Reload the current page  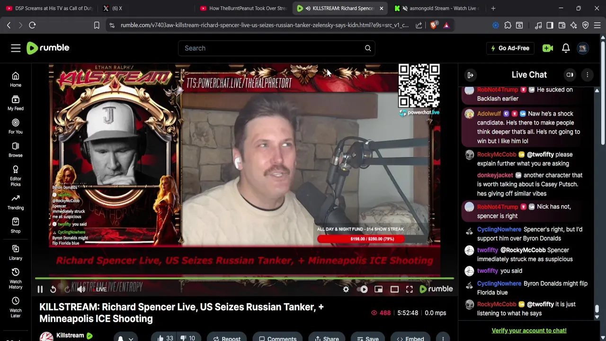(x=32, y=25)
